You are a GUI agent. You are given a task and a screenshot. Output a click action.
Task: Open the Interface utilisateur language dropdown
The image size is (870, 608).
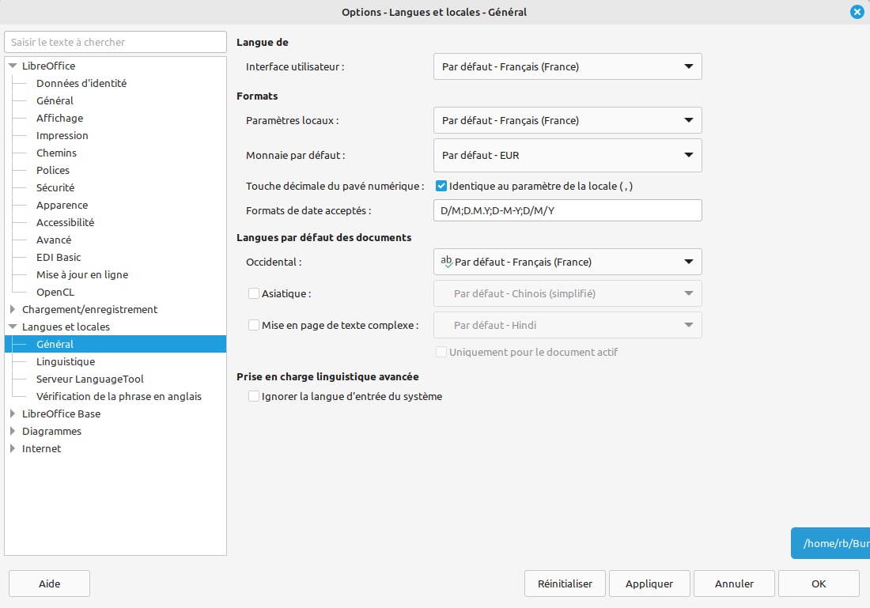[567, 66]
